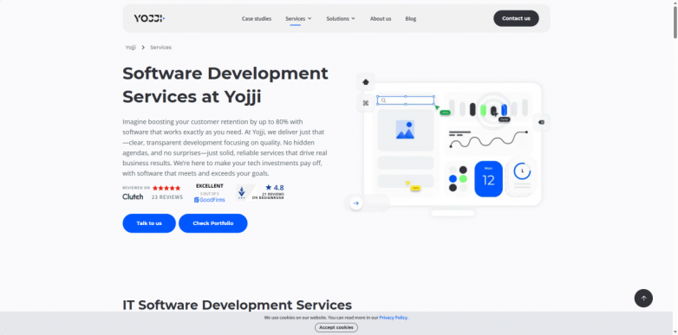This screenshot has width=678, height=335.
Task: Go to the About us page
Action: (x=381, y=18)
